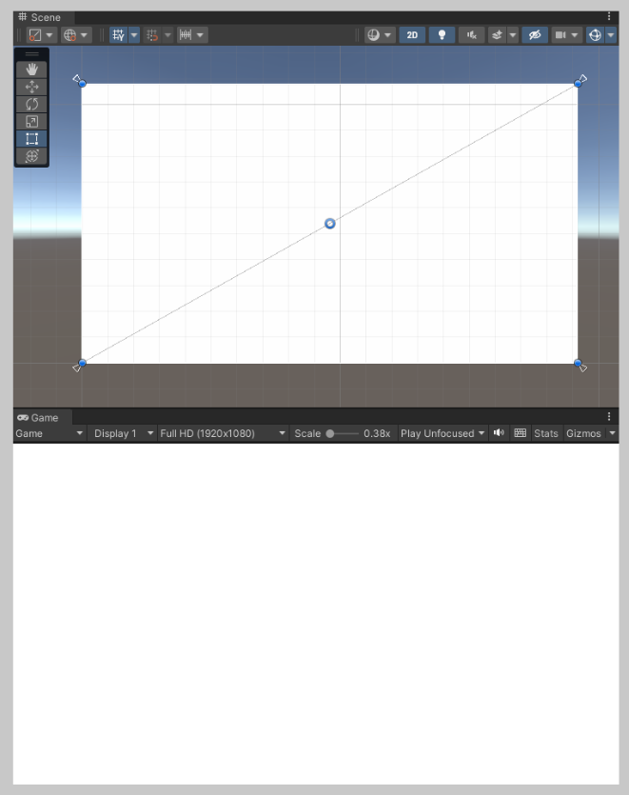Select the Scale tool
The width and height of the screenshot is (629, 795).
pyautogui.click(x=32, y=121)
